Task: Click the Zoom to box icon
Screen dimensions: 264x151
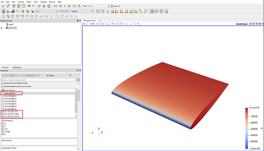Action: click(108, 11)
